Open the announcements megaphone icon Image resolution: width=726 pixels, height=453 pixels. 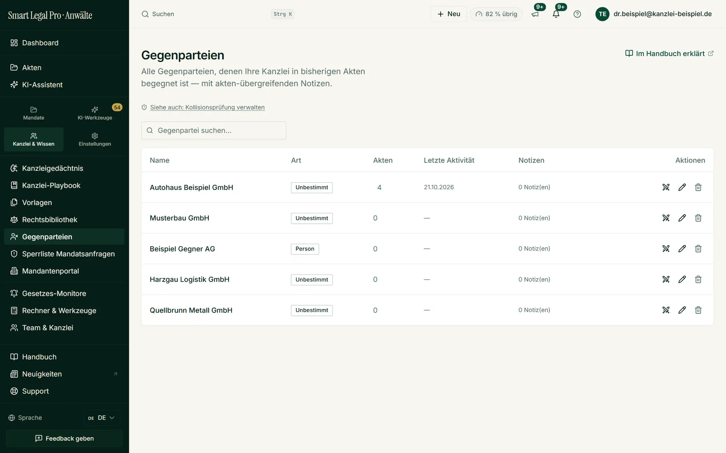[x=535, y=14]
